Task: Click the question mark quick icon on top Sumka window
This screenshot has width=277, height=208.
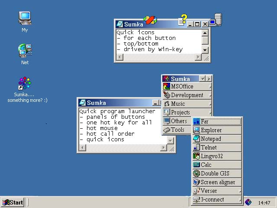Action: (x=183, y=20)
